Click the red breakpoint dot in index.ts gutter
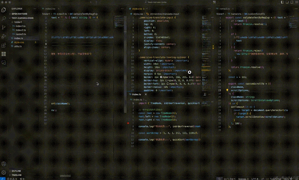 pyautogui.click(x=128, y=123)
